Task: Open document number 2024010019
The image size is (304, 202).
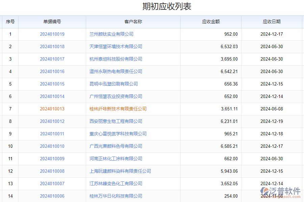Action: click(x=52, y=34)
